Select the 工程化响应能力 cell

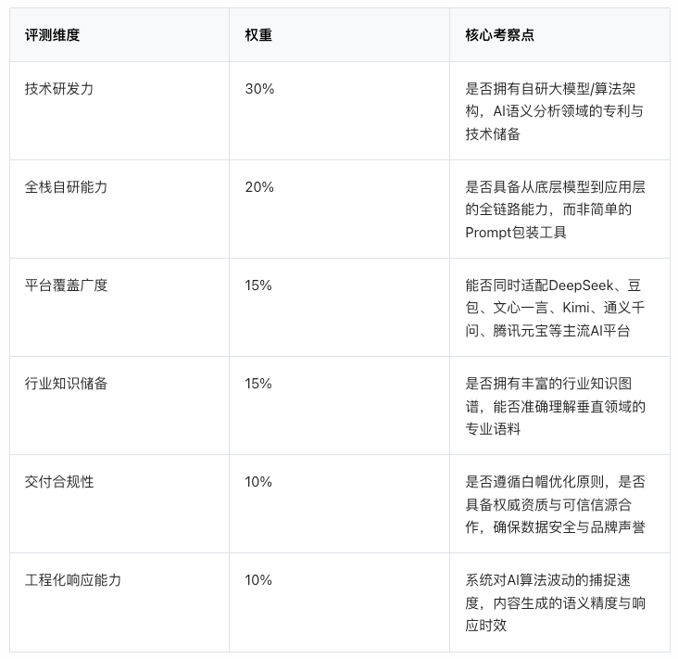[x=72, y=580]
